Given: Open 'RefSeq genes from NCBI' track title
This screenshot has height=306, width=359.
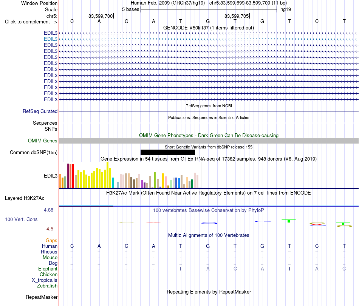Looking at the screenshot, I should (209, 106).
